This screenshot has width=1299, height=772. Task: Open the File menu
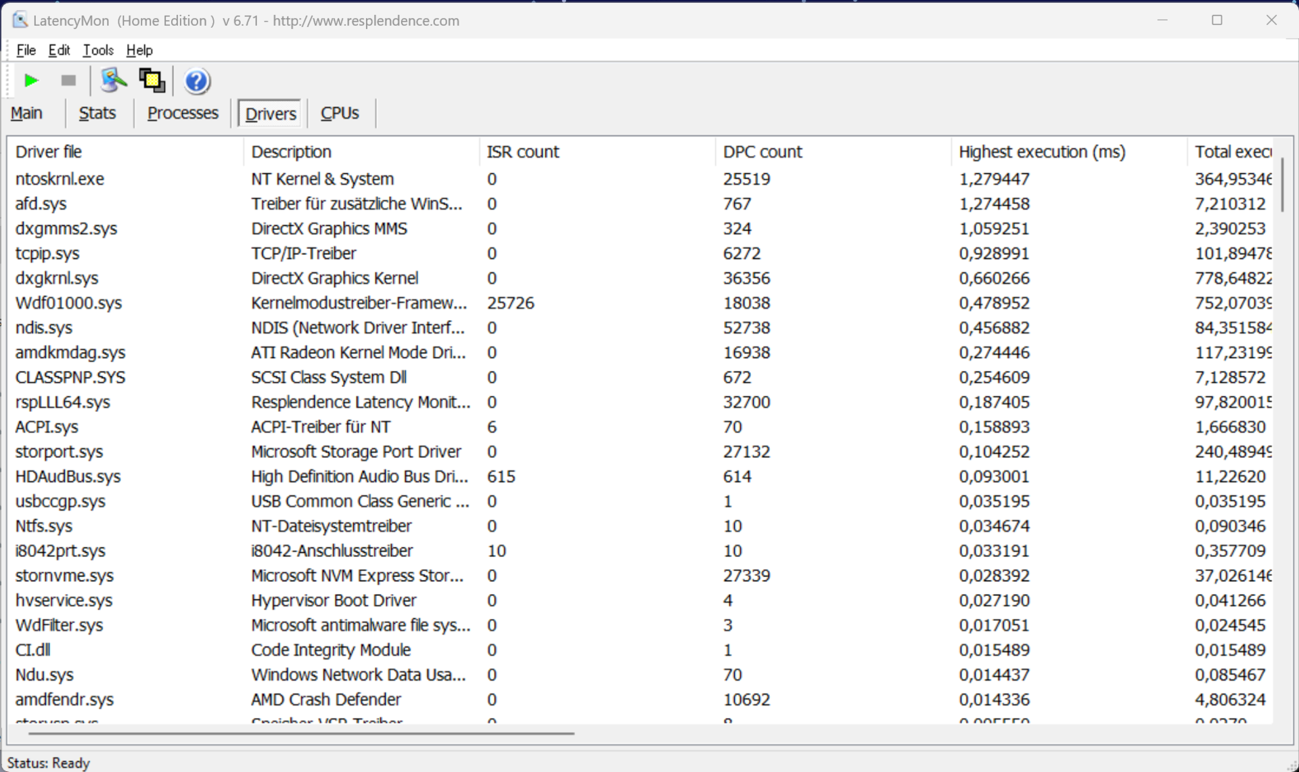pos(26,50)
